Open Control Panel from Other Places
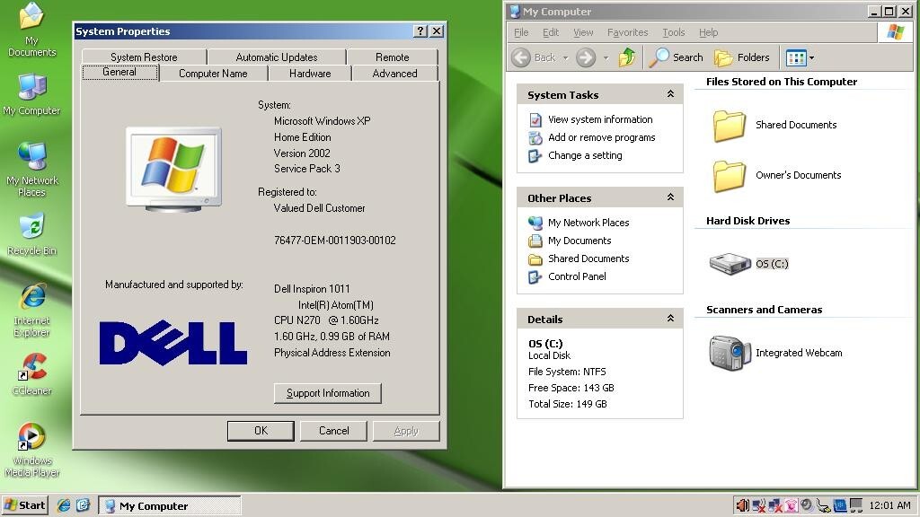The image size is (920, 517). point(577,276)
